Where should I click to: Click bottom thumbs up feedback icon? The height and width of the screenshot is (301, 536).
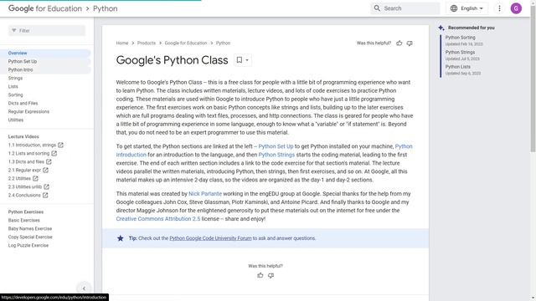click(x=260, y=275)
